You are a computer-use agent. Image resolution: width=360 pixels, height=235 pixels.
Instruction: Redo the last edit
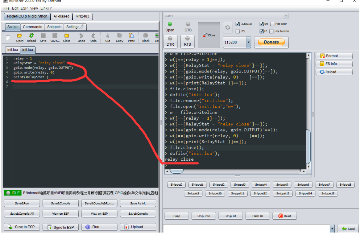(93, 38)
